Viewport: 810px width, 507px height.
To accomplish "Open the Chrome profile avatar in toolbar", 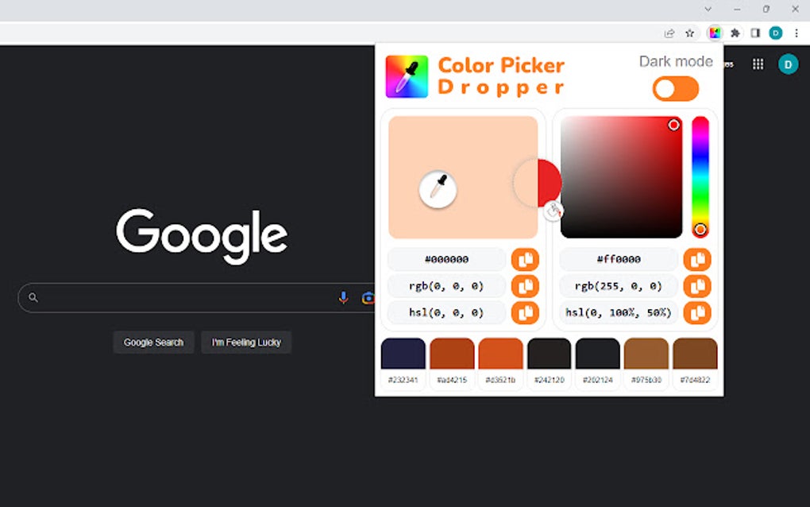I will pyautogui.click(x=775, y=33).
